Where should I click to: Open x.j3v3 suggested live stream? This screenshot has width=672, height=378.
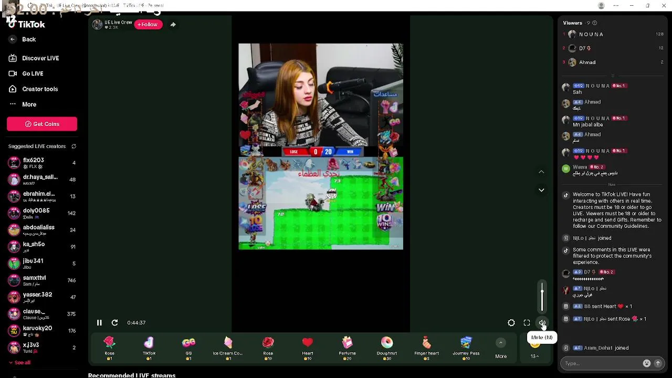point(42,347)
